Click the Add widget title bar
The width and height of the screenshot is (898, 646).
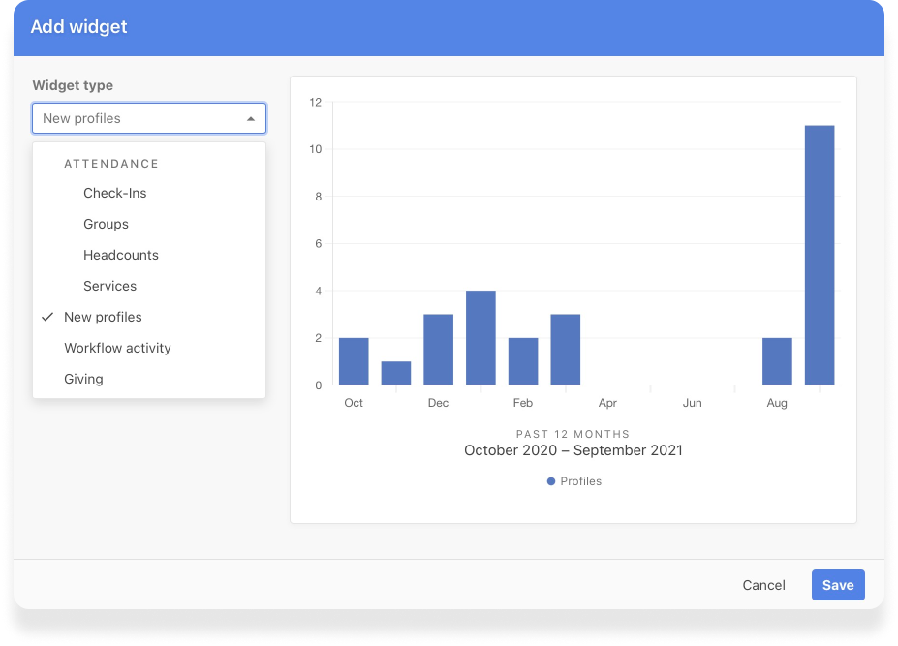78,27
